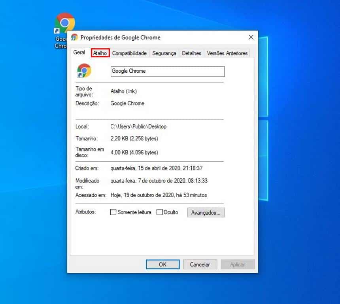The image size is (340, 304).
Task: Click the Descrição value Google Chrome
Action: pos(127,104)
